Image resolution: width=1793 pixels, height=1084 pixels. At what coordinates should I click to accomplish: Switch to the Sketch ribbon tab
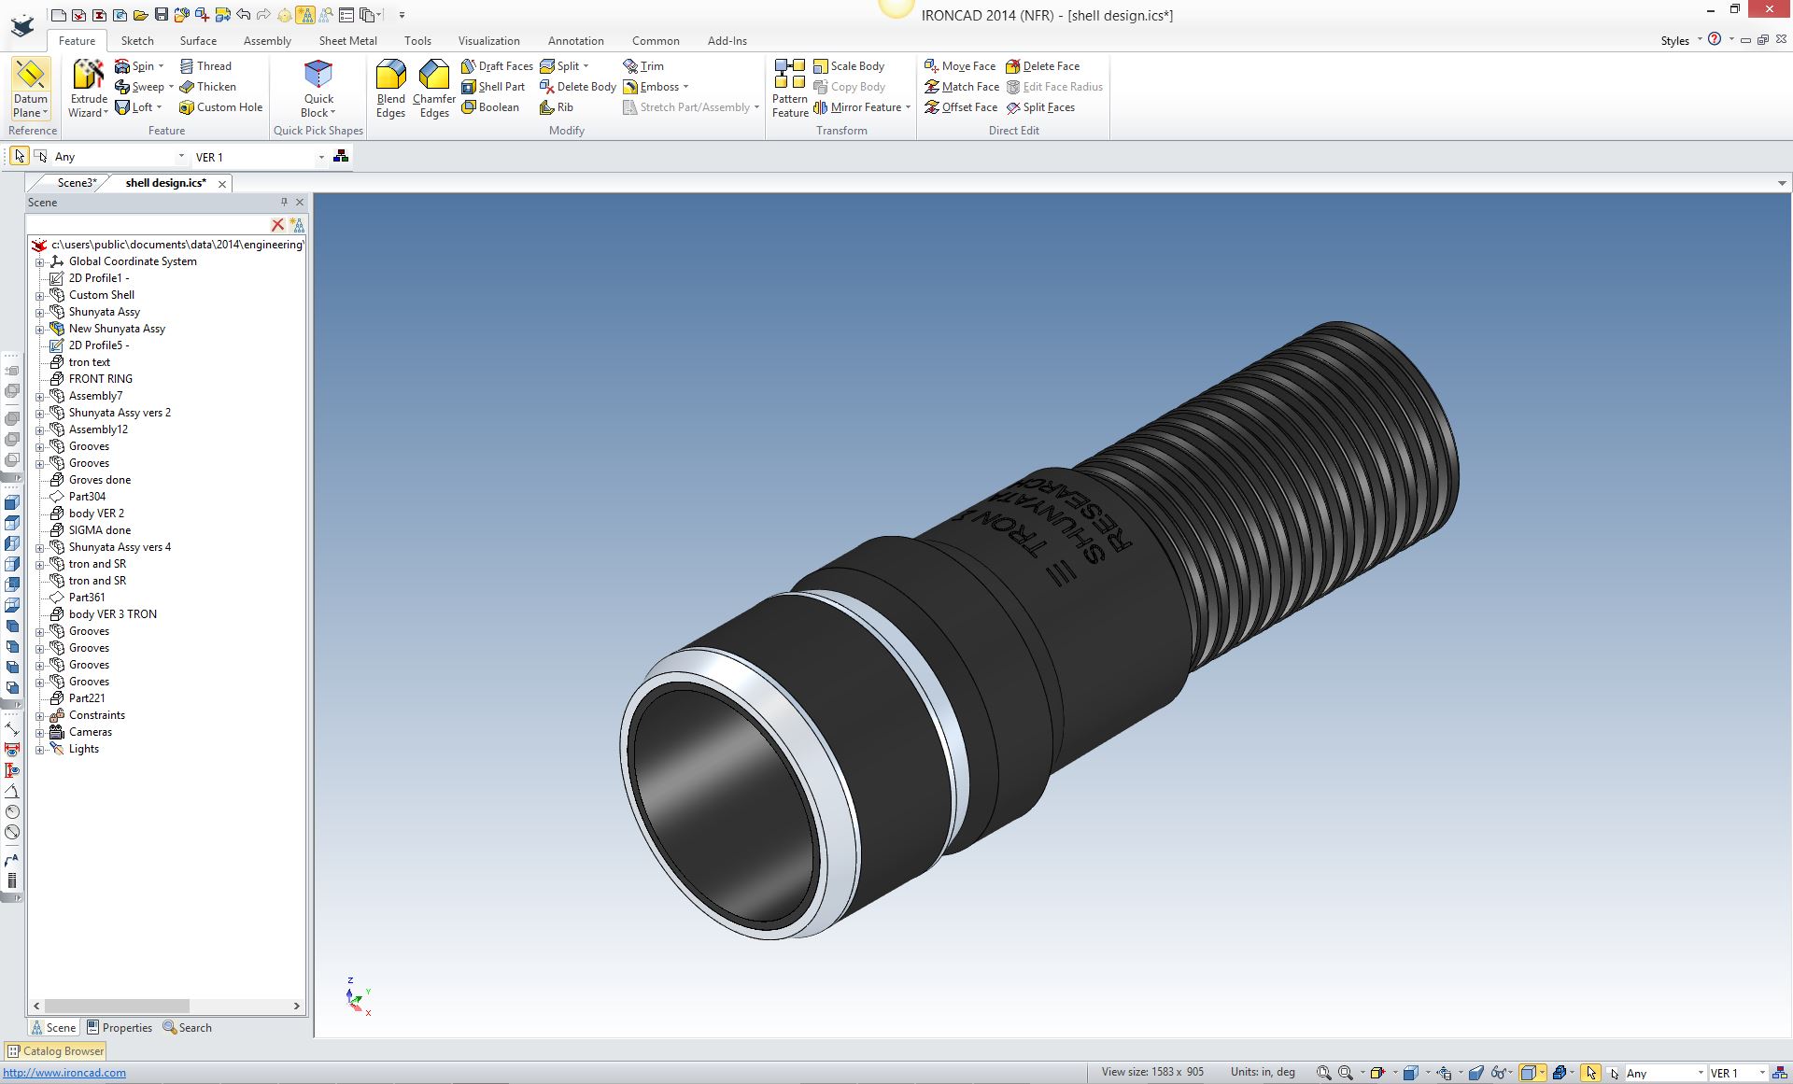137,40
